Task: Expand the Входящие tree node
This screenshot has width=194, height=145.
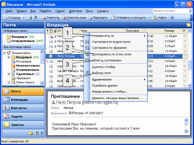Action: 8,57
